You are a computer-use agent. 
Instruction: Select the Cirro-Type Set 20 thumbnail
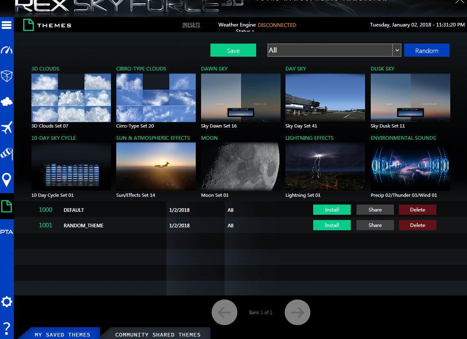(x=156, y=98)
